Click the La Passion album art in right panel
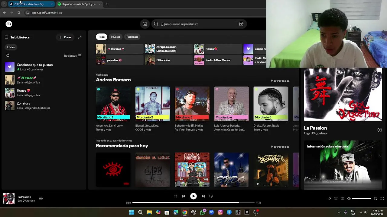 click(343, 95)
